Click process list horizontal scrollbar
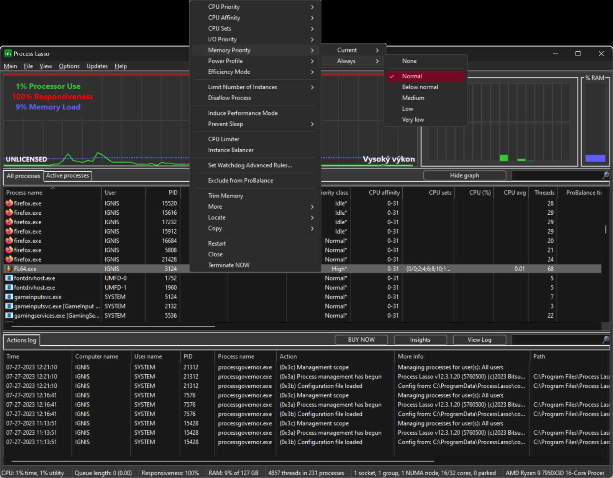This screenshot has width=613, height=478. point(113,326)
